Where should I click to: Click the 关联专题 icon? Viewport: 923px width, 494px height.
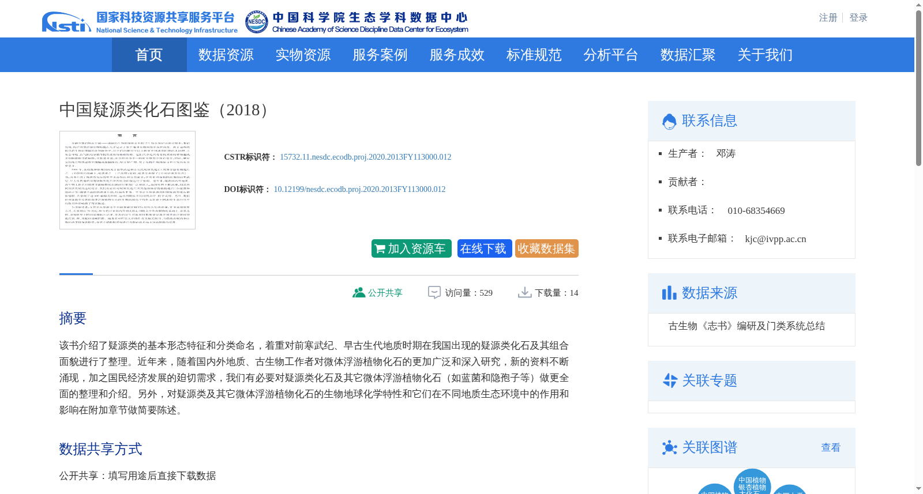pyautogui.click(x=670, y=380)
